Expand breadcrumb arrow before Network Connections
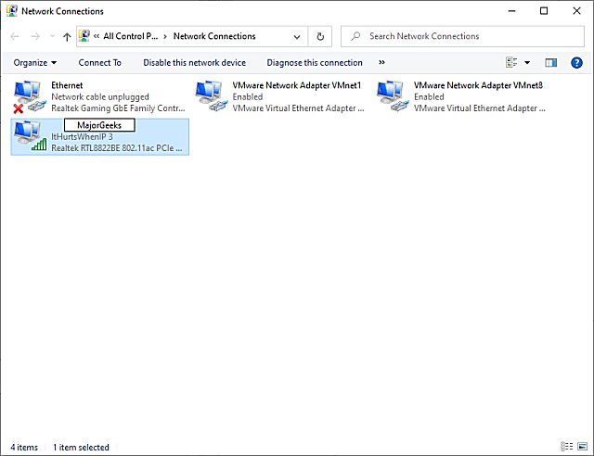594x456 pixels. pyautogui.click(x=165, y=37)
